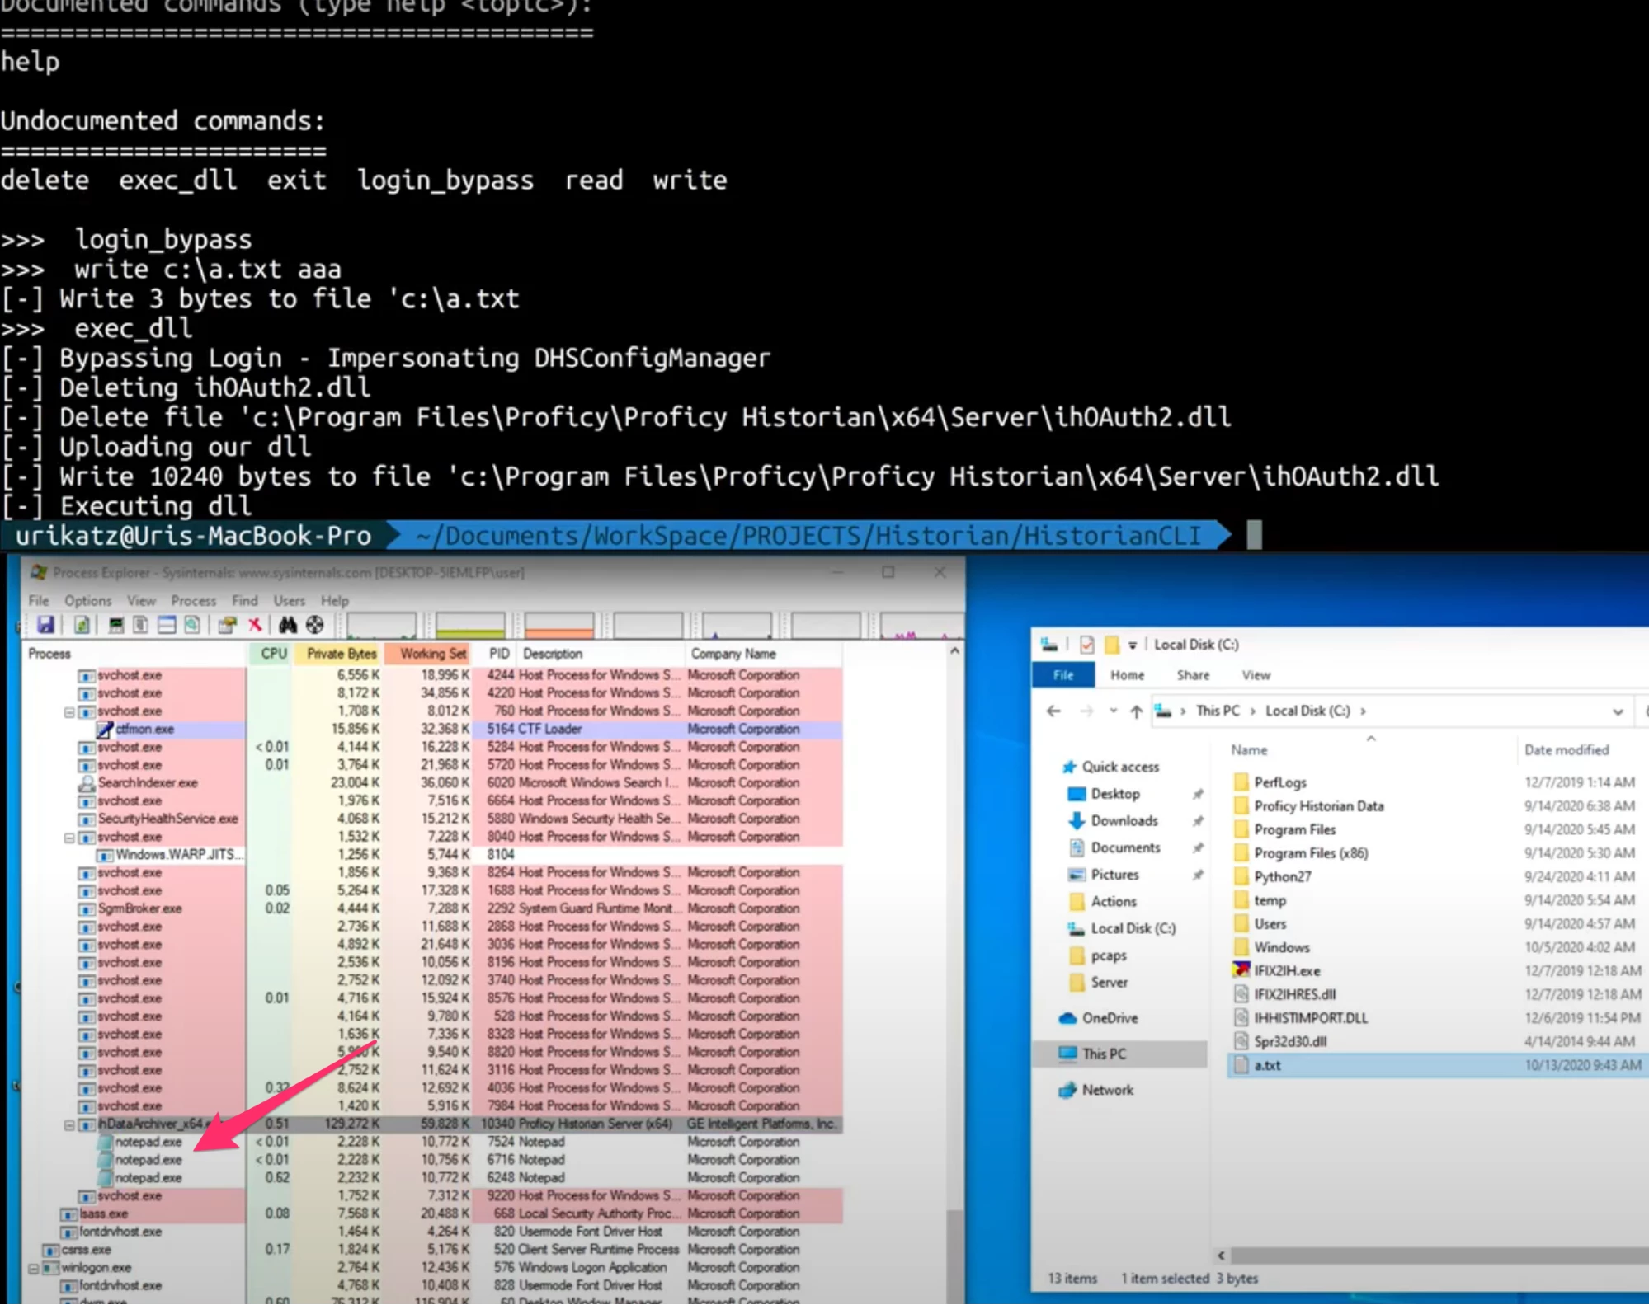Screen dimensions: 1649x1305
Task: Switch to the View ribbon tab in Explorer
Action: (x=1256, y=674)
